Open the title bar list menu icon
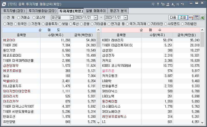207x127 pixels. pos(182,4)
